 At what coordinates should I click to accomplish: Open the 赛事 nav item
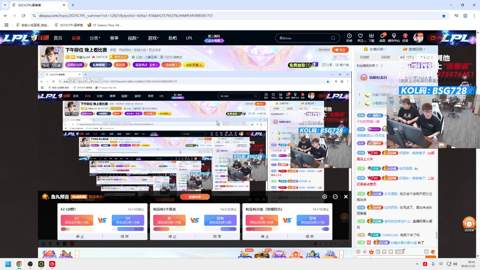pos(114,38)
